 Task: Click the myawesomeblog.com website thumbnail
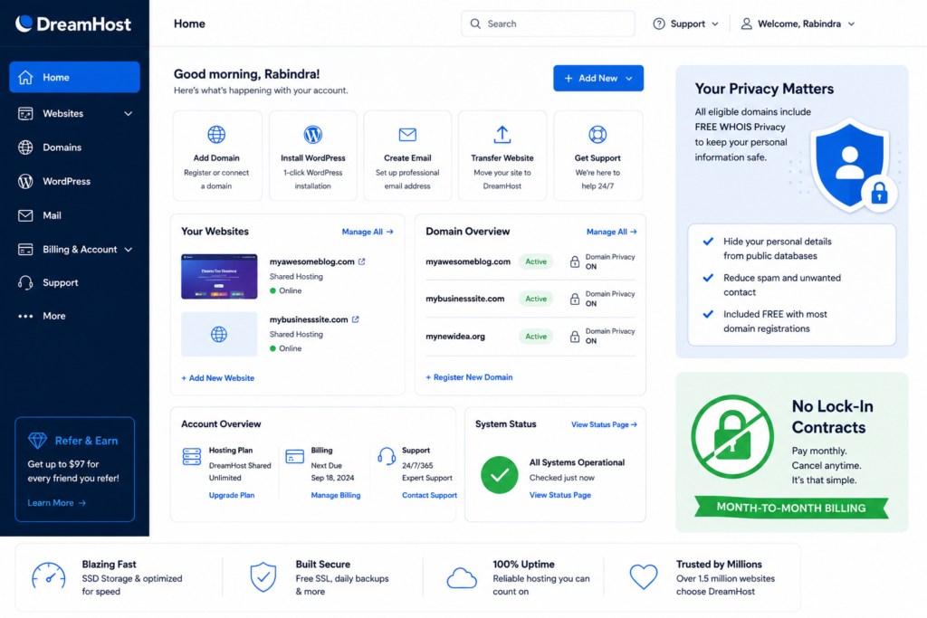pyautogui.click(x=219, y=277)
